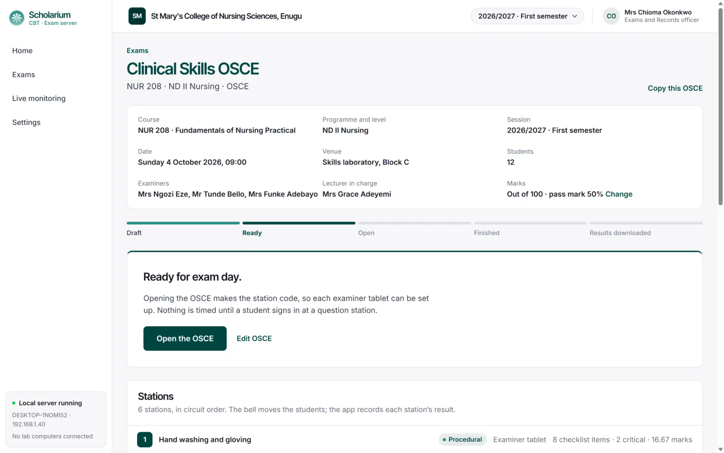Click user name Mrs Chioma Okonkwo

(x=658, y=12)
